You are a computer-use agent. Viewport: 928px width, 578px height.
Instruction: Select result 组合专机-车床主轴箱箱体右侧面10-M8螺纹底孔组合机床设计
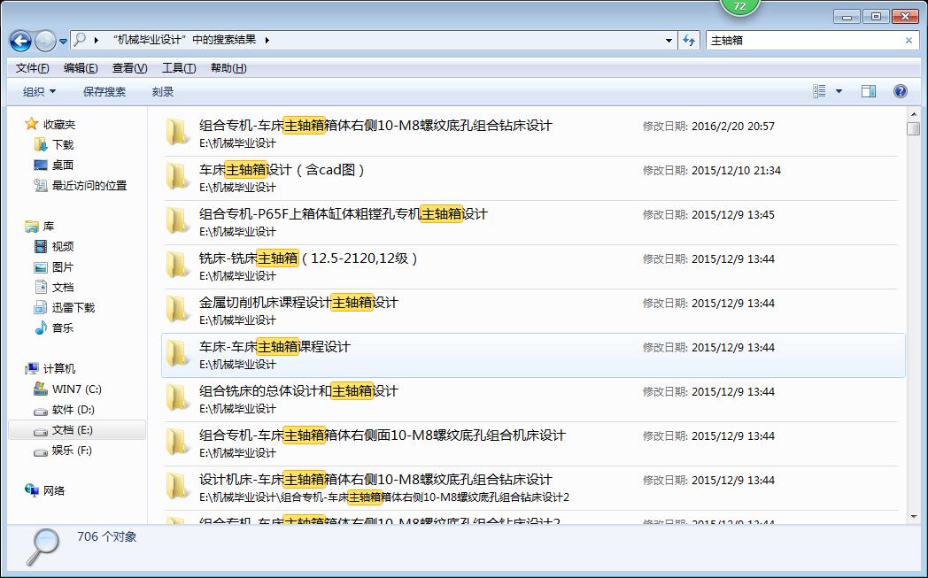tap(533, 443)
